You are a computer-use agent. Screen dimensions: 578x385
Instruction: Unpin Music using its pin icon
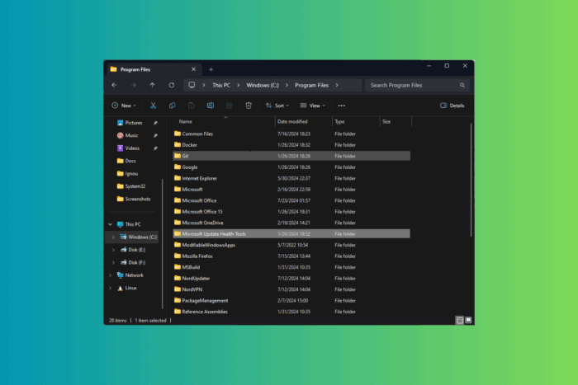155,136
